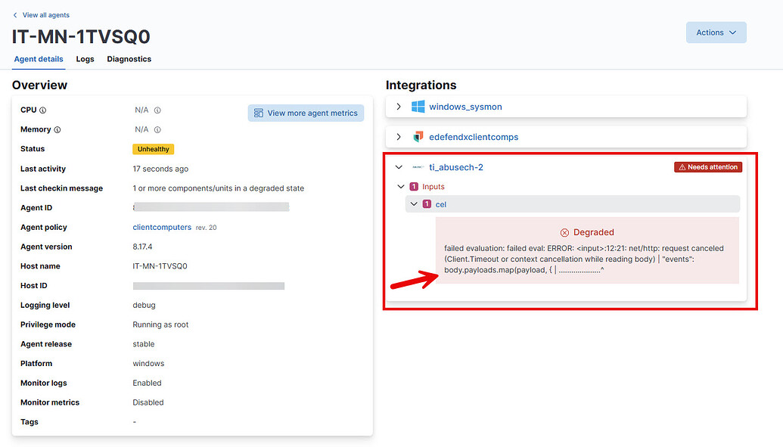
Task: Click the shield icon for edefendxclientcomps integration
Action: click(x=418, y=137)
